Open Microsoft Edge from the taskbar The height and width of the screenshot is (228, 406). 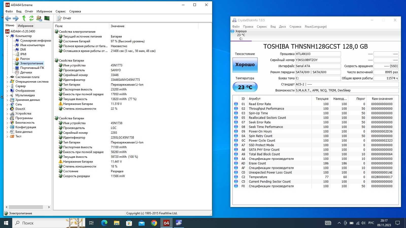pyautogui.click(x=104, y=223)
